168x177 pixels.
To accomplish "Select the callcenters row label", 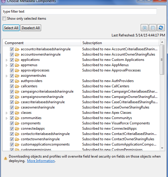I will point(29,86).
